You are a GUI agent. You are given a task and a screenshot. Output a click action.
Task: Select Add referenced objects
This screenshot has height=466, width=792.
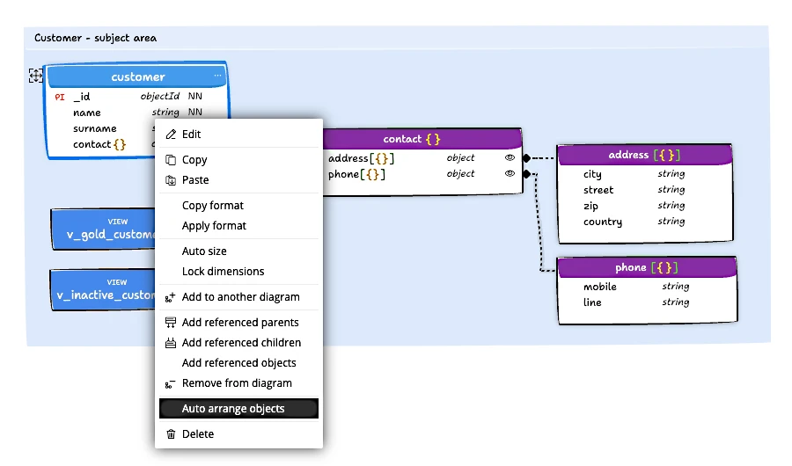[238, 362]
